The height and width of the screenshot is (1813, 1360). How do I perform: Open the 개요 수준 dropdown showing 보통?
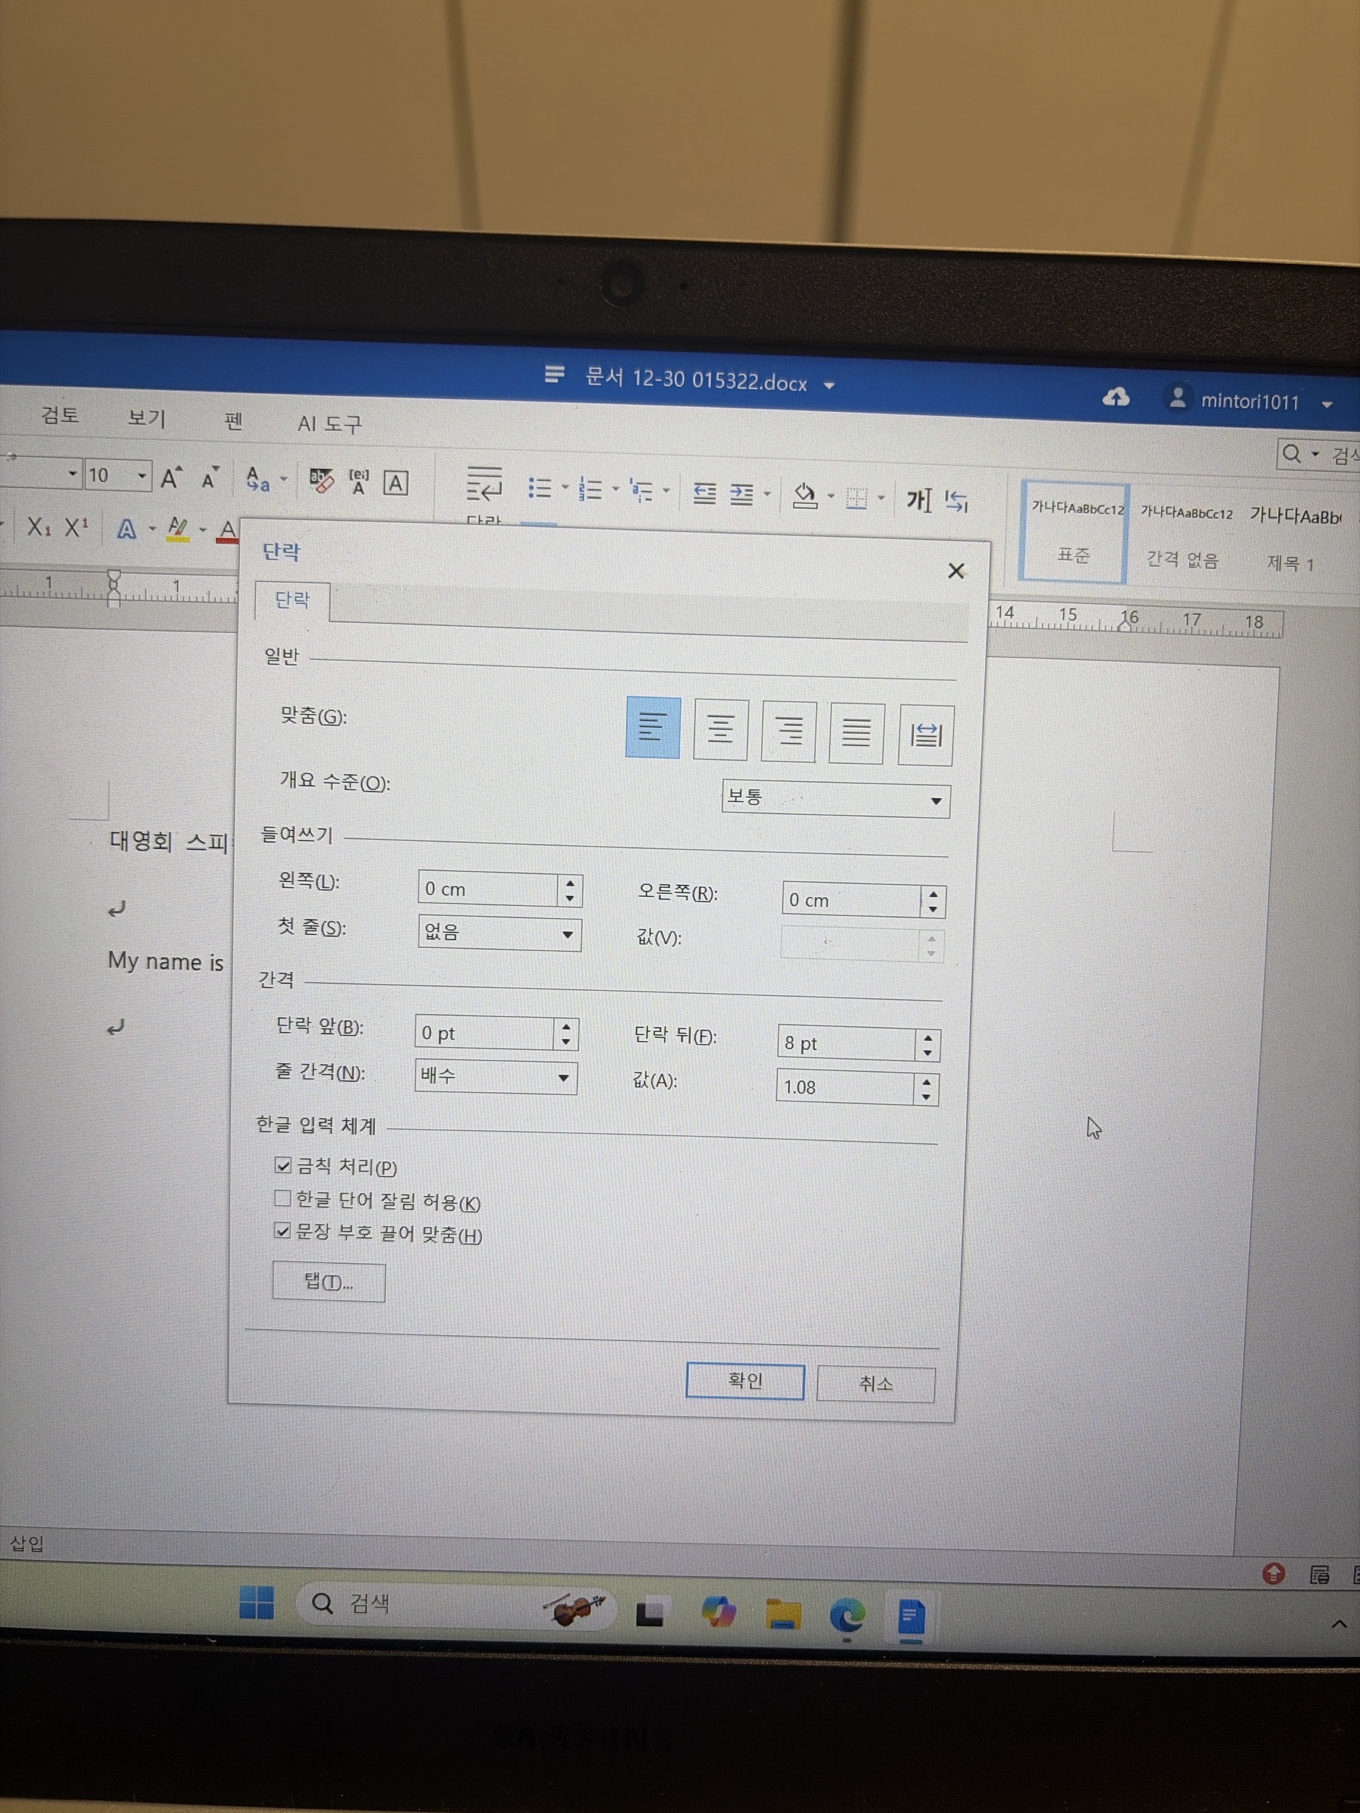pos(835,799)
